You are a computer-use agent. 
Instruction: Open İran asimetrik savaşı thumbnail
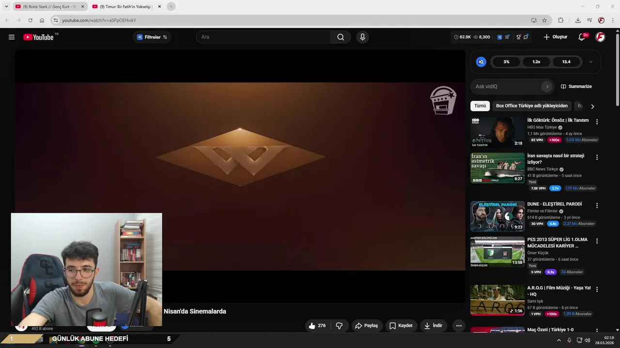point(497,168)
